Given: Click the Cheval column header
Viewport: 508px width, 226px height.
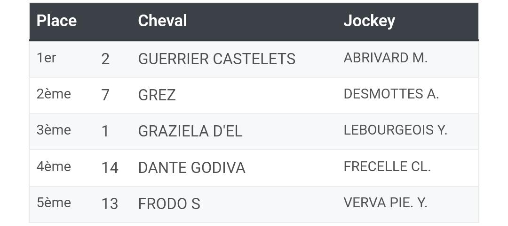Looking at the screenshot, I should [162, 21].
